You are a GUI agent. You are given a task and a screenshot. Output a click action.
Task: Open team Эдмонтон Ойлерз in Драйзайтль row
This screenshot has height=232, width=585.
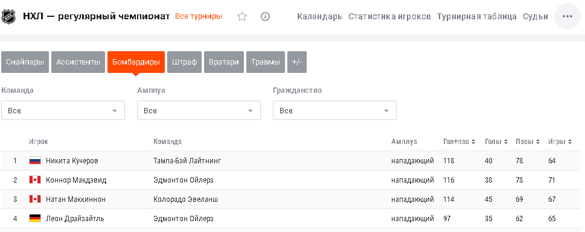point(183,219)
